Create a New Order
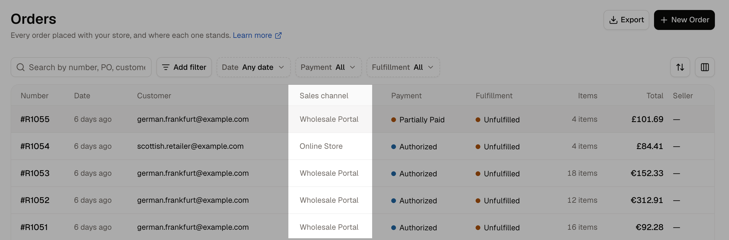The width and height of the screenshot is (729, 240). [x=684, y=20]
